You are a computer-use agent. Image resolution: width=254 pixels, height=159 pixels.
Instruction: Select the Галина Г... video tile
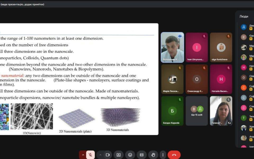(x=221, y=111)
